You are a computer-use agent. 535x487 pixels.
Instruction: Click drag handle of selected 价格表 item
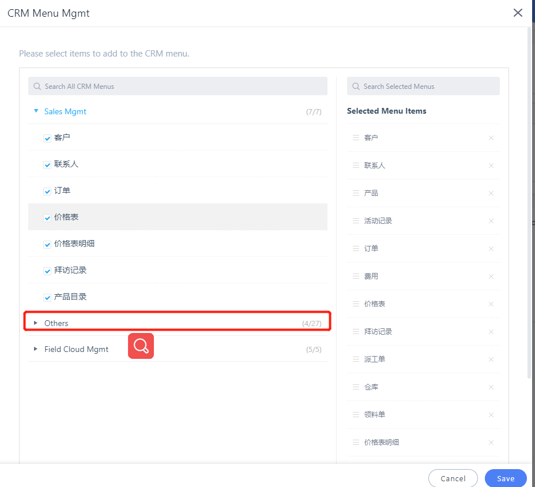(356, 304)
